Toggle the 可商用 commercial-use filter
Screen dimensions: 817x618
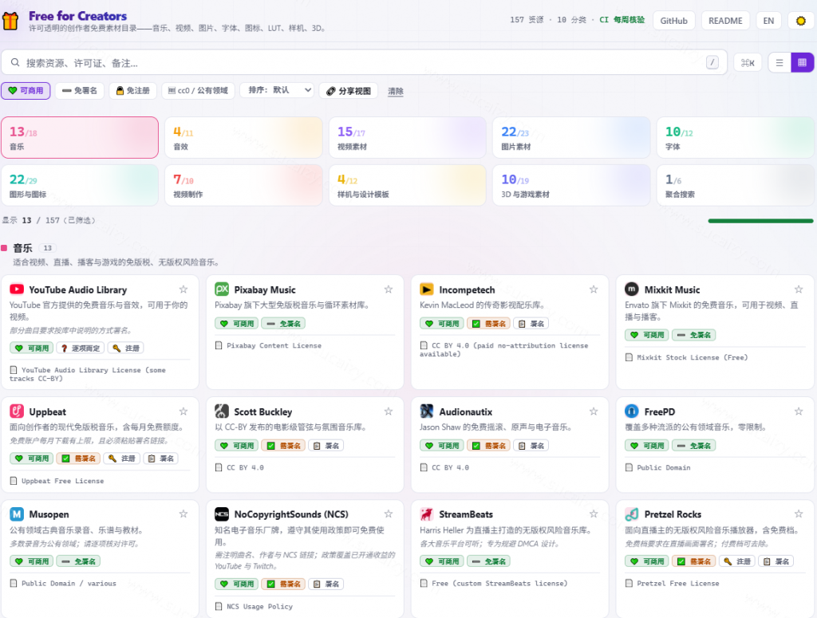pos(26,91)
